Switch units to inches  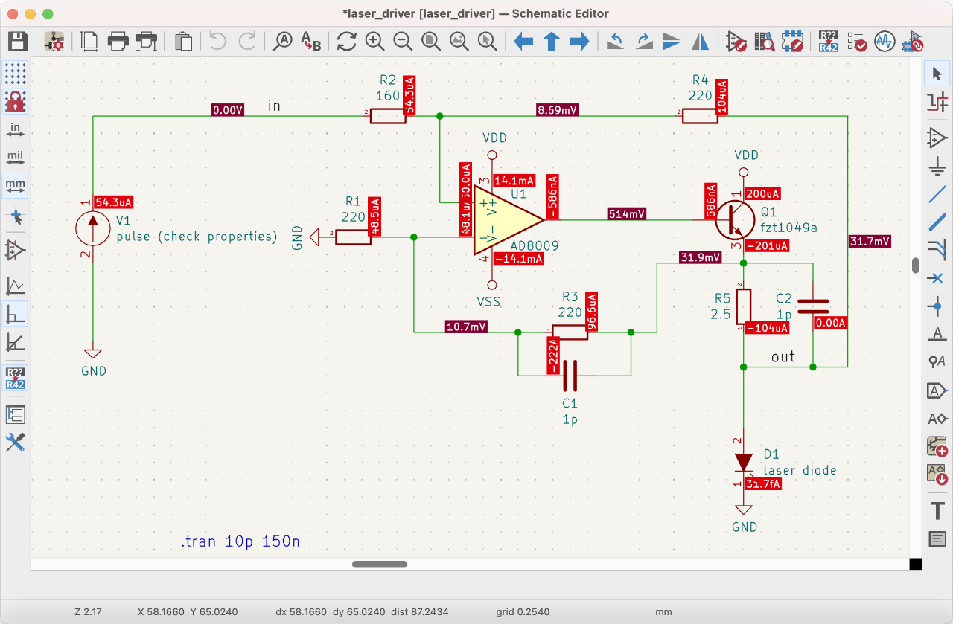pos(16,129)
